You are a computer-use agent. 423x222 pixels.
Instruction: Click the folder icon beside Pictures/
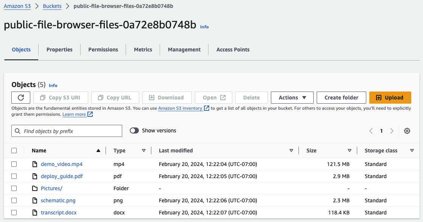pyautogui.click(x=34, y=188)
